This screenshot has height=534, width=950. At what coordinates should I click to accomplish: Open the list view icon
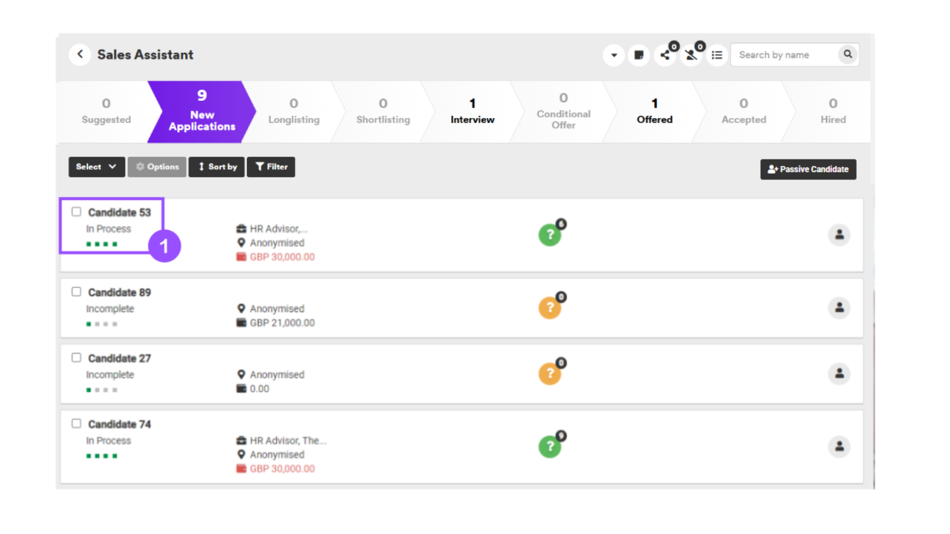click(717, 55)
